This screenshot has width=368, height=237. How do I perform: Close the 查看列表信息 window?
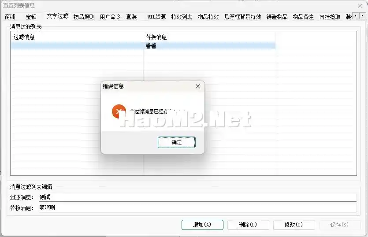(360, 6)
